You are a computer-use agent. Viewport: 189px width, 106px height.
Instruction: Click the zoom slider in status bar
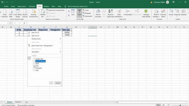(x=180, y=105)
